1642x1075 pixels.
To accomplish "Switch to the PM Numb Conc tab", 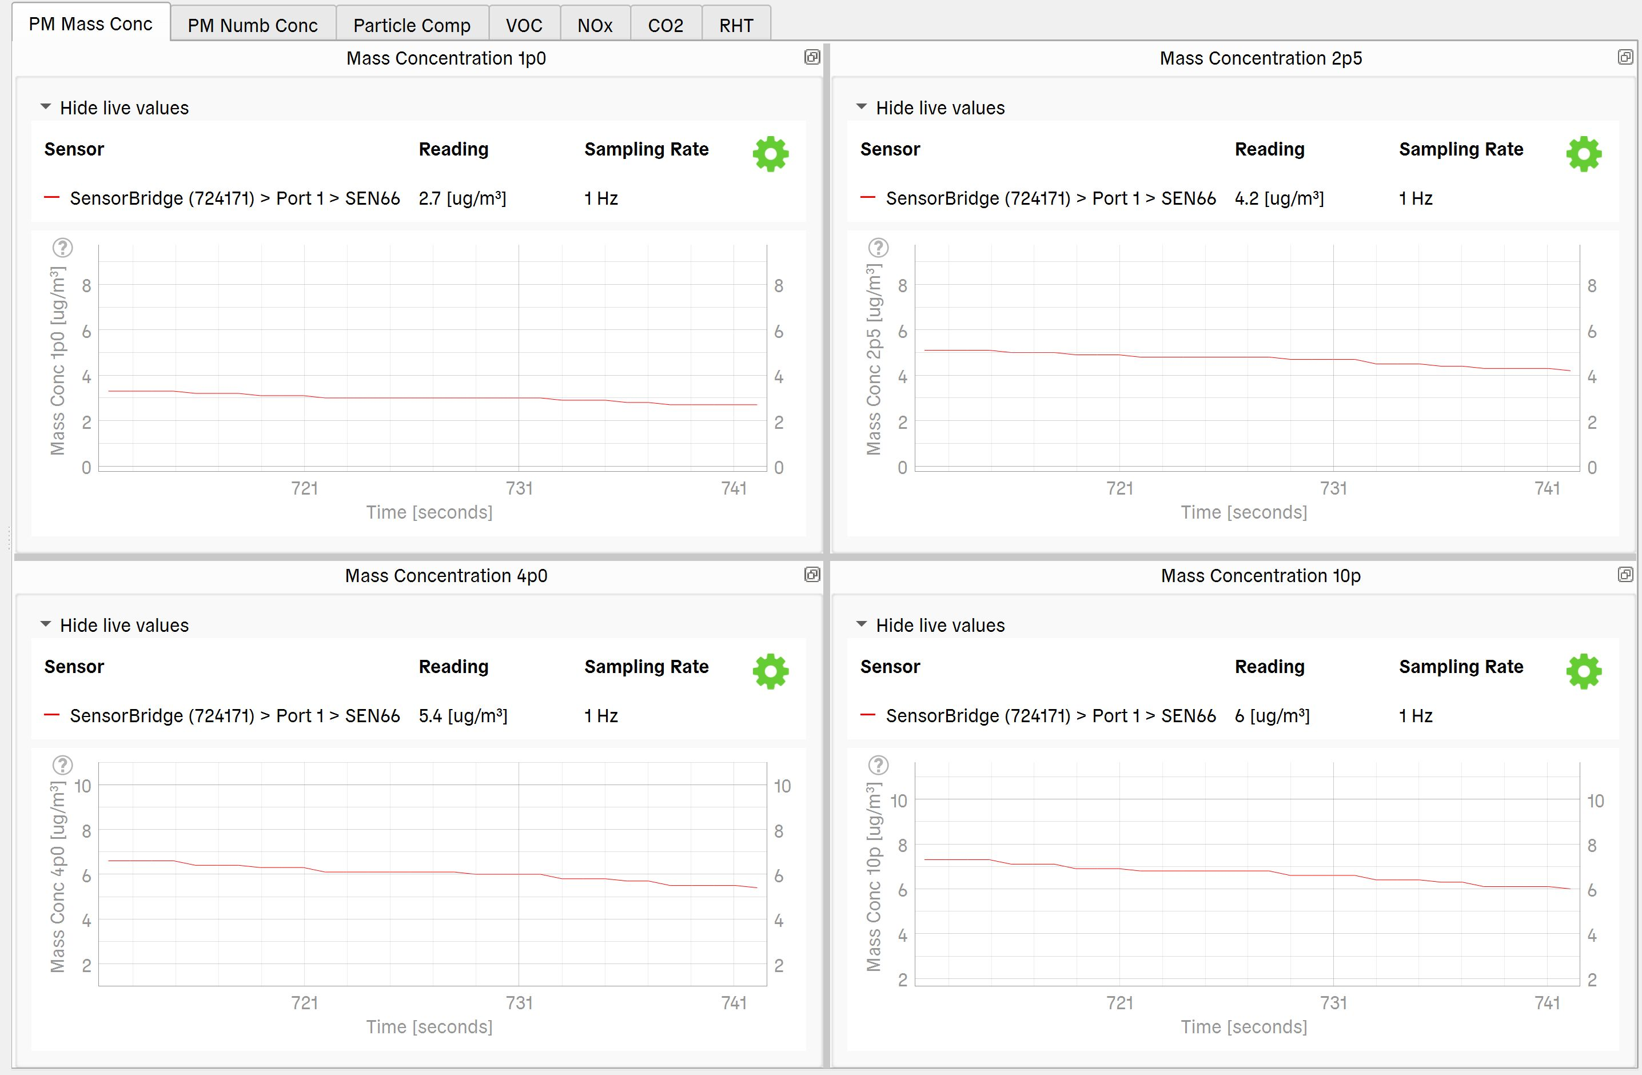I will (253, 26).
